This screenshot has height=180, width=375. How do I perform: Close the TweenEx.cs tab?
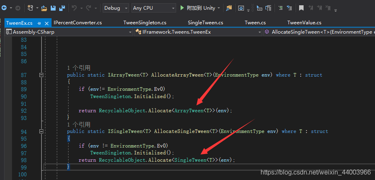(x=47, y=23)
